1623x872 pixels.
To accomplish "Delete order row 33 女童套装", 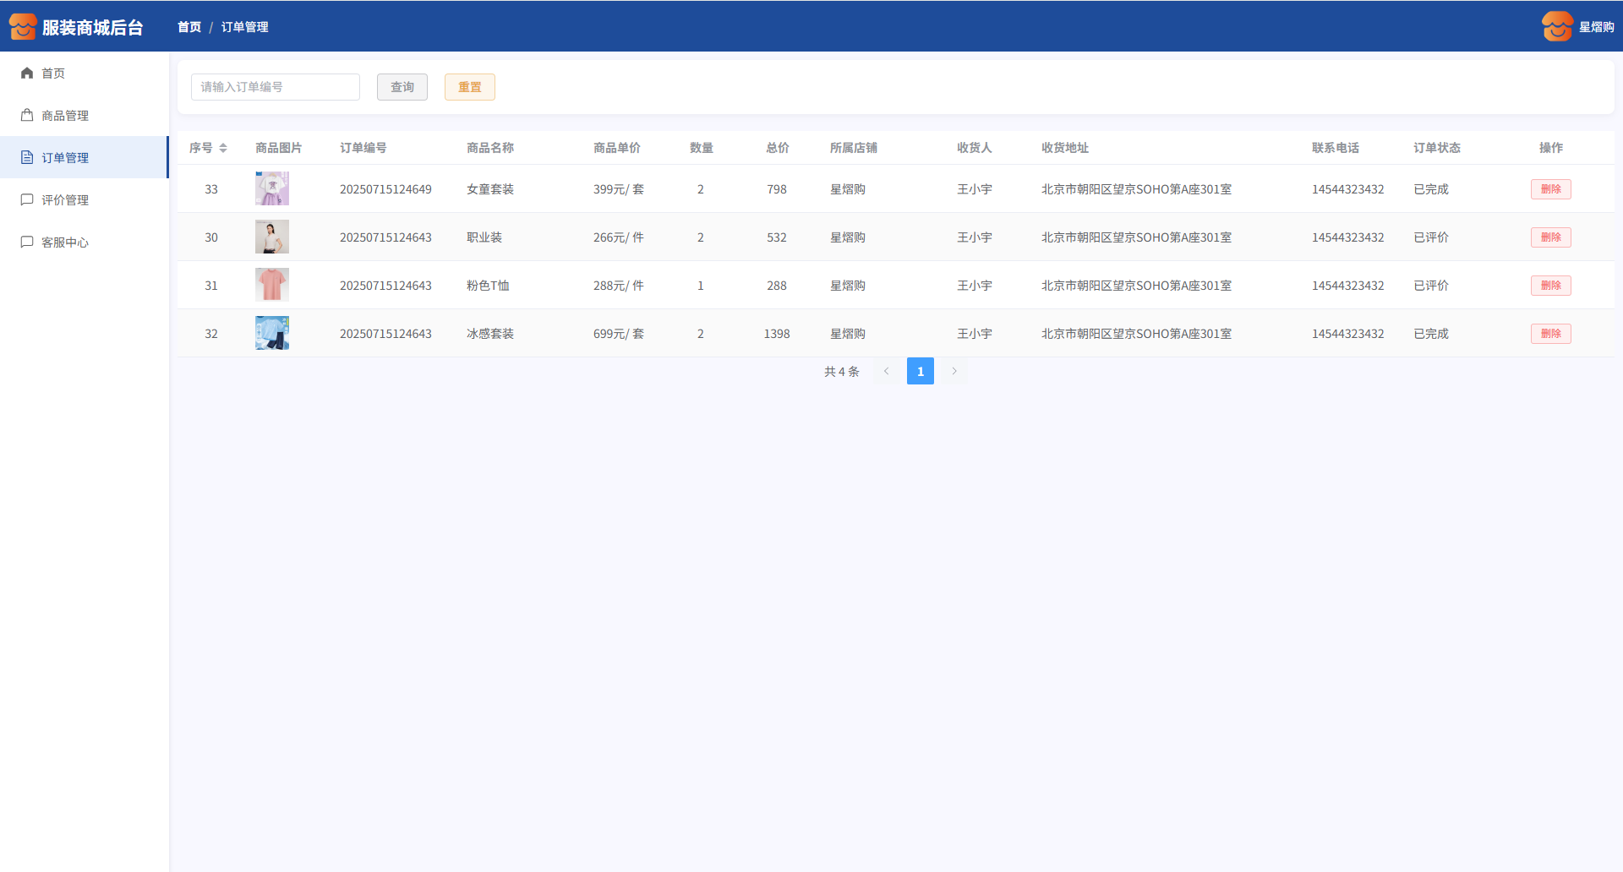I will pos(1550,189).
